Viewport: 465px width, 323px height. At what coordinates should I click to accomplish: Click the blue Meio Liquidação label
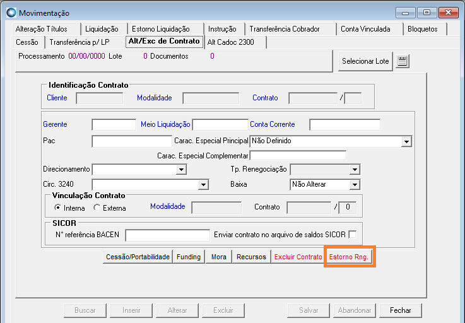tap(165, 124)
